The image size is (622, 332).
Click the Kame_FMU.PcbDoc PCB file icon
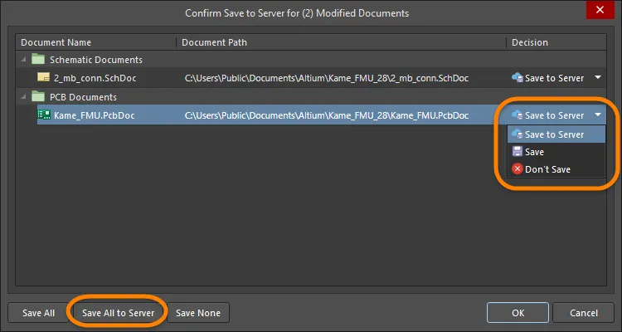click(x=44, y=115)
